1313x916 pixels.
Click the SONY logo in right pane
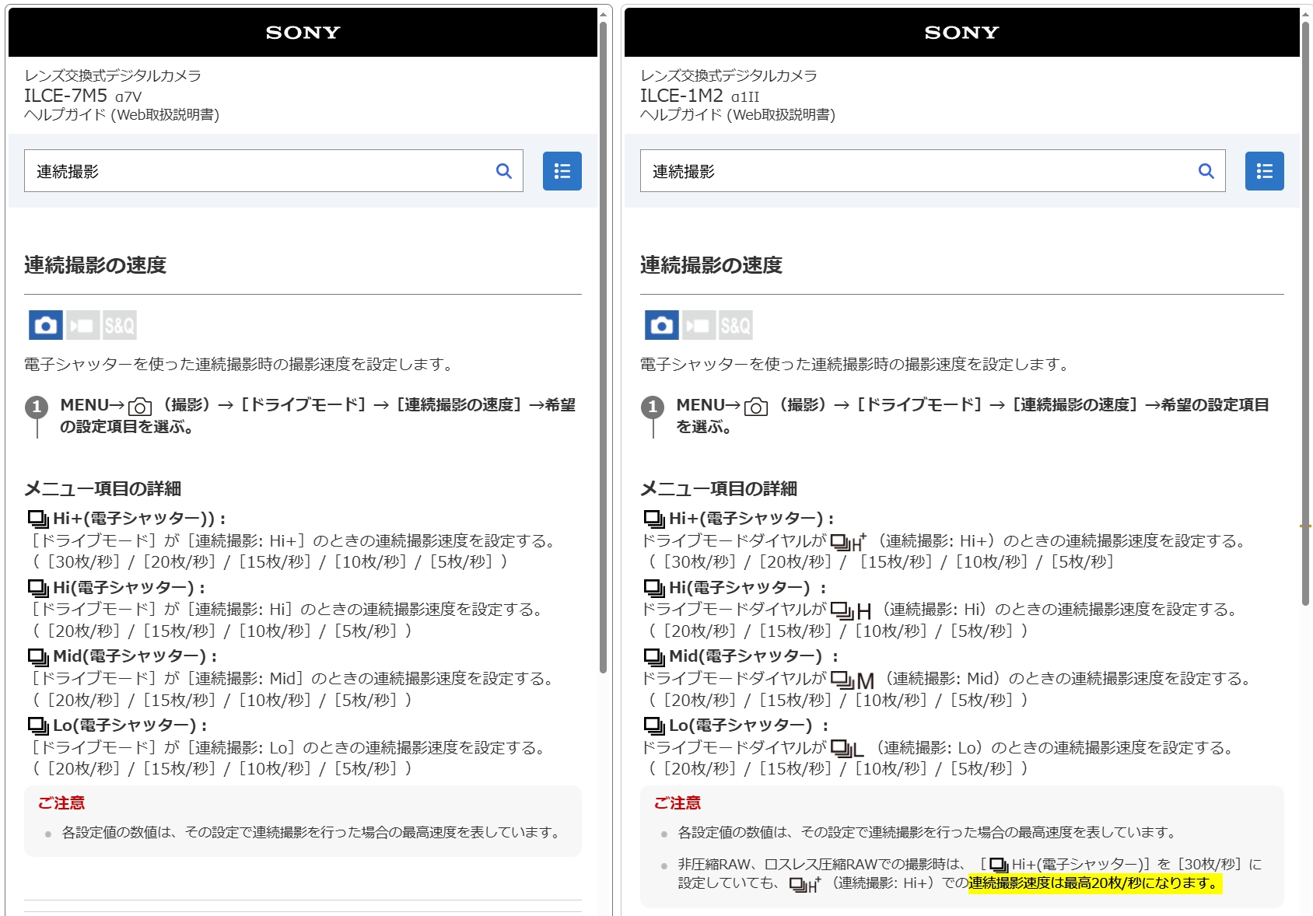click(x=961, y=33)
